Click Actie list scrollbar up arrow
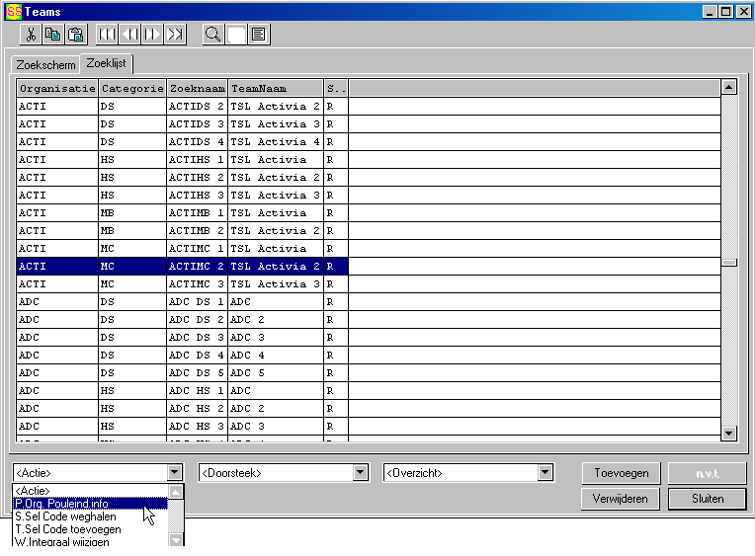The image size is (755, 556). point(176,492)
